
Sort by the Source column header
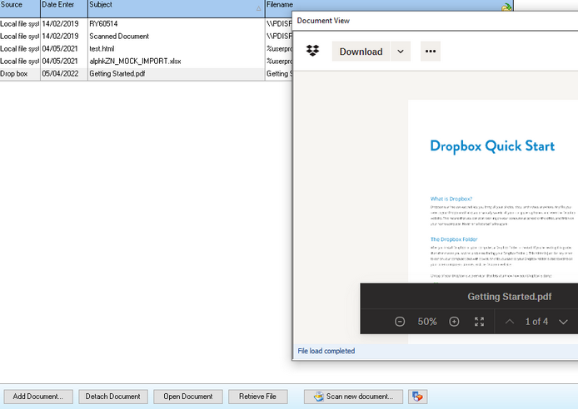(x=20, y=8)
